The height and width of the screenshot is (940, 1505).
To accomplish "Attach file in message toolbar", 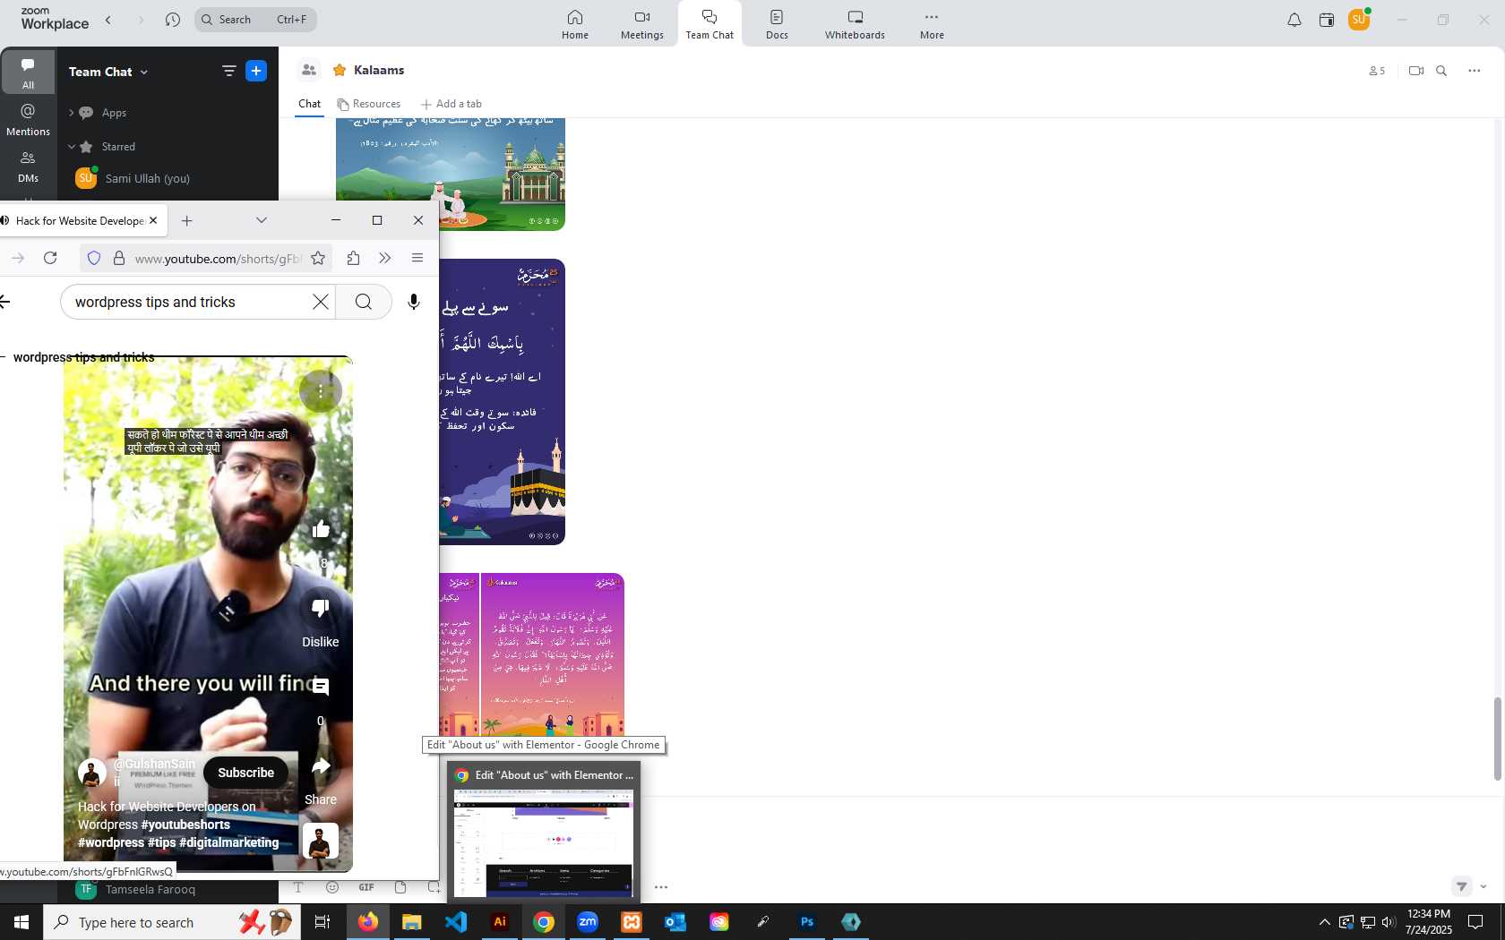I will 400,887.
